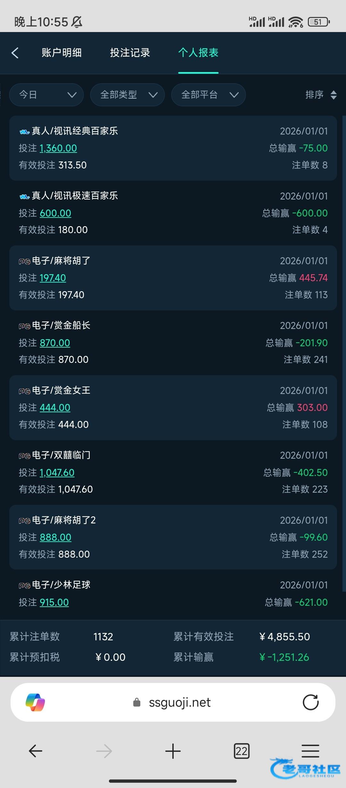Open the 197.40 bet link for 麻将胡了

point(53,278)
